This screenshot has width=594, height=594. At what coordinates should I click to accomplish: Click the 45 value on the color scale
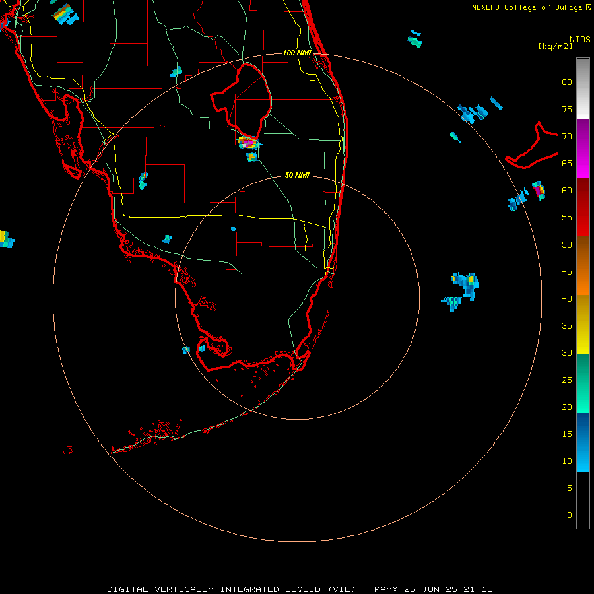coord(567,272)
